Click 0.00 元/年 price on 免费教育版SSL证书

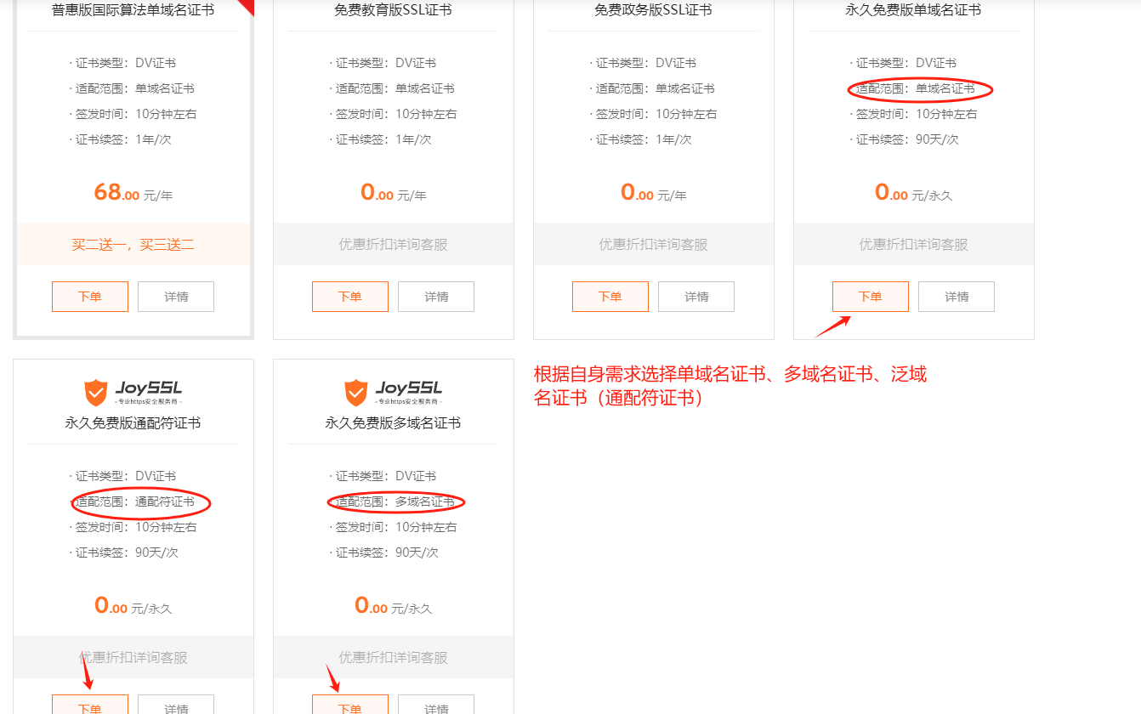click(x=394, y=192)
